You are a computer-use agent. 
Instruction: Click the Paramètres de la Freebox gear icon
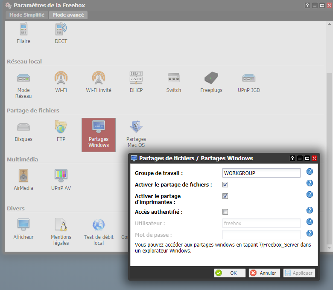coord(9,5)
